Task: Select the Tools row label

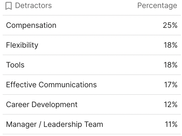Action: point(15,65)
